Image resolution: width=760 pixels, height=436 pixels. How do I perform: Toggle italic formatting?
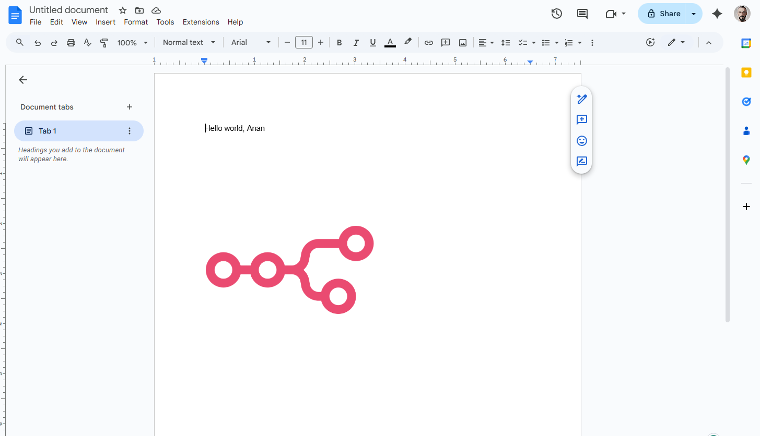pos(356,42)
